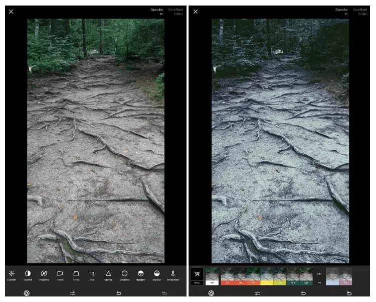Switch to adjustment sliders tab in right editor
Image resolution: width=376 pixels, height=302 pixels.
[257, 293]
